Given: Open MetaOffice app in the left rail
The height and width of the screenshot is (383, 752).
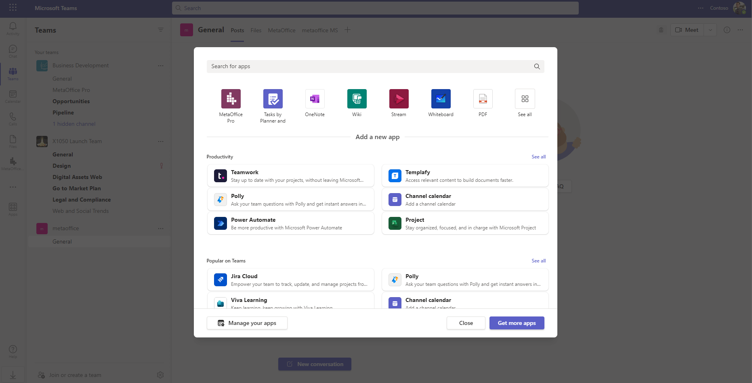Looking at the screenshot, I should point(13,164).
